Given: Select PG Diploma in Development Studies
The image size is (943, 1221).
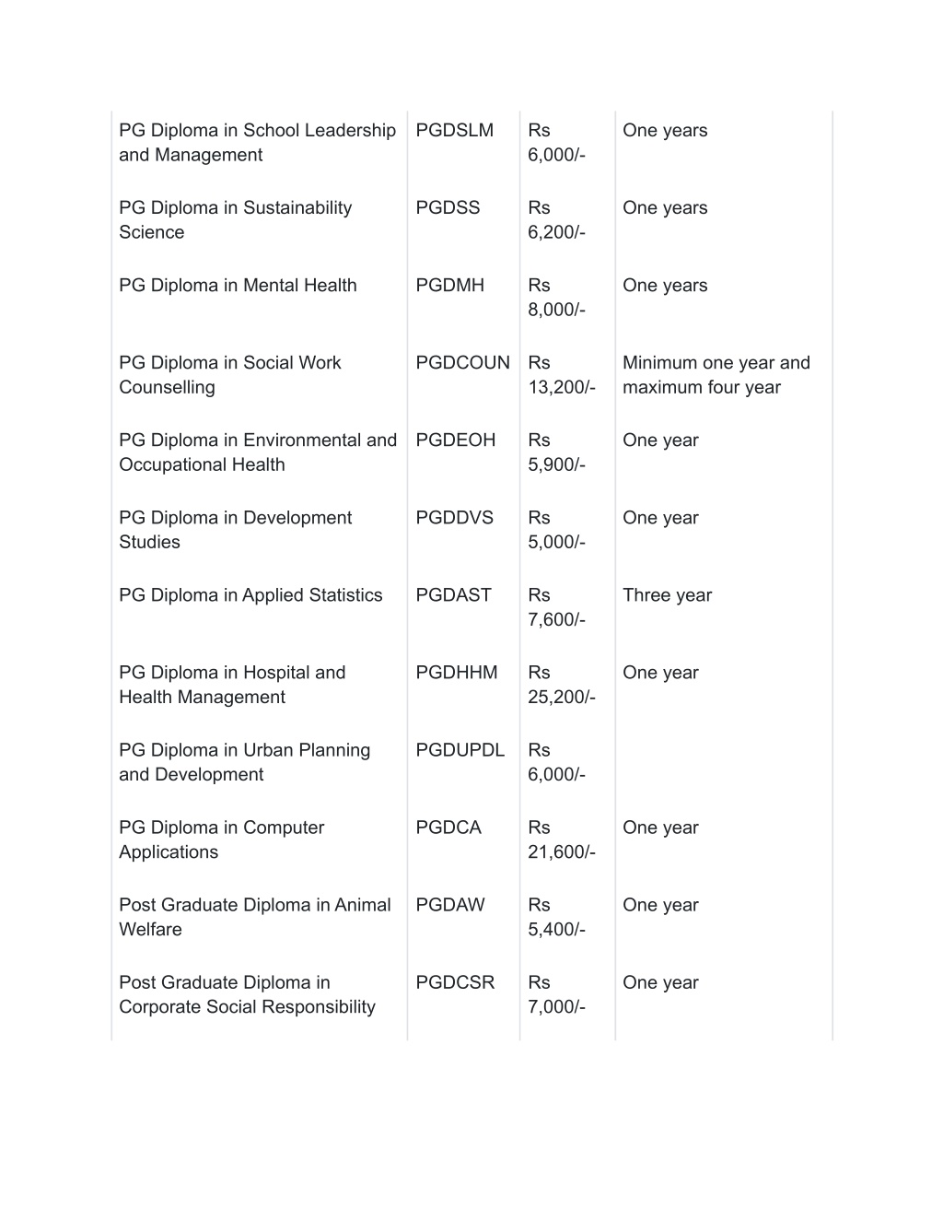Looking at the screenshot, I should pos(235,530).
